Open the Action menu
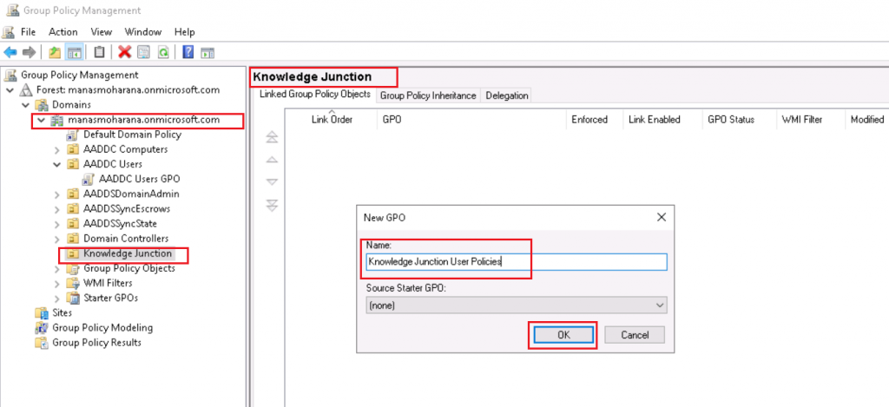The image size is (889, 407). tap(63, 32)
